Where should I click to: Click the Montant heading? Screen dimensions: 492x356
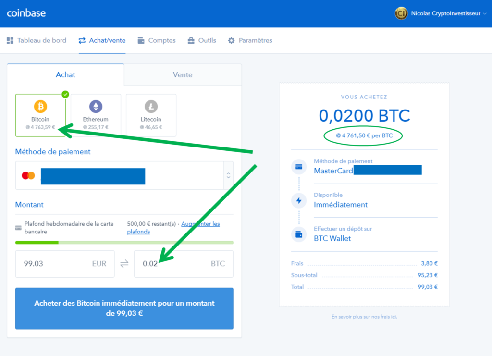29,205
